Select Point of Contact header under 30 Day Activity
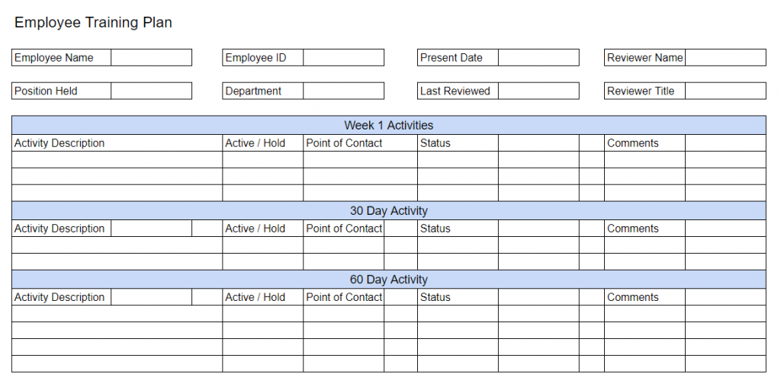 344,229
